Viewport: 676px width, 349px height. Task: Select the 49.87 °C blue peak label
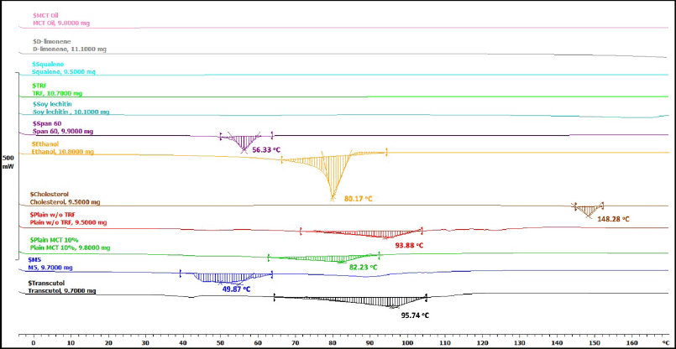[x=236, y=289]
